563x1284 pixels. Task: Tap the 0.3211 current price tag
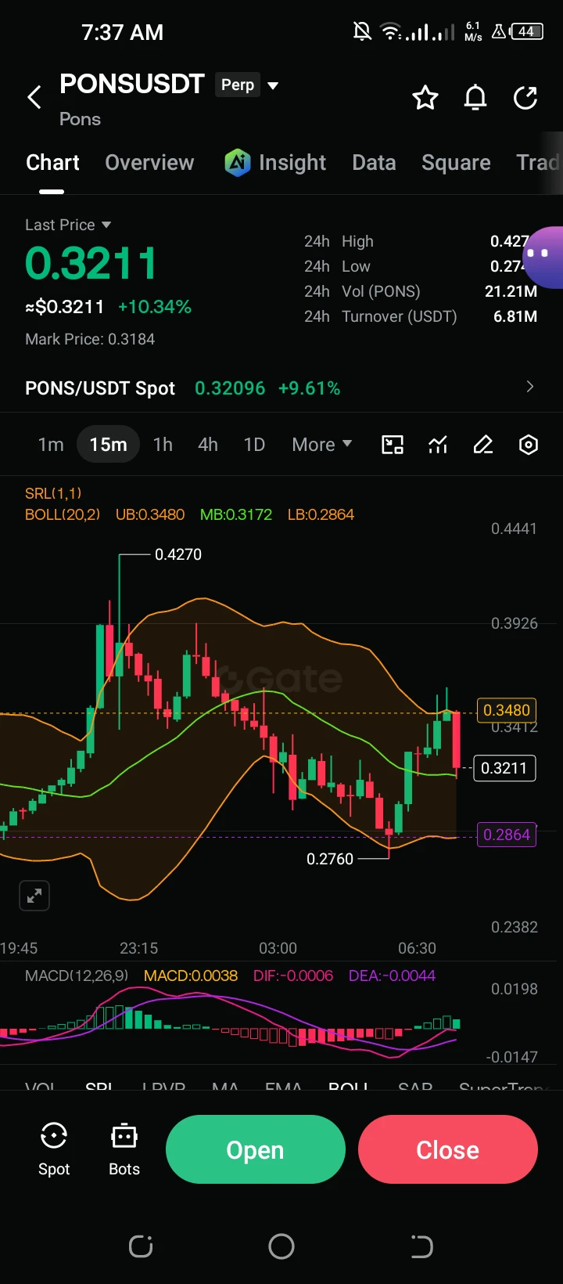(x=504, y=768)
